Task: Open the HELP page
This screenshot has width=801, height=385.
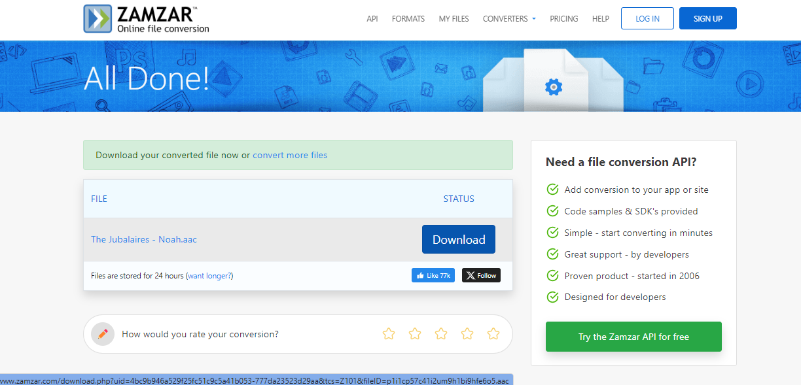Action: pos(601,19)
